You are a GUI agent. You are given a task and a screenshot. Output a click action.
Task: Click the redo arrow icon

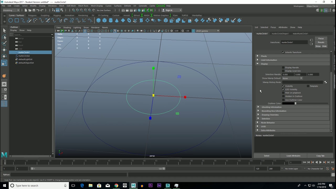(x=42, y=10)
